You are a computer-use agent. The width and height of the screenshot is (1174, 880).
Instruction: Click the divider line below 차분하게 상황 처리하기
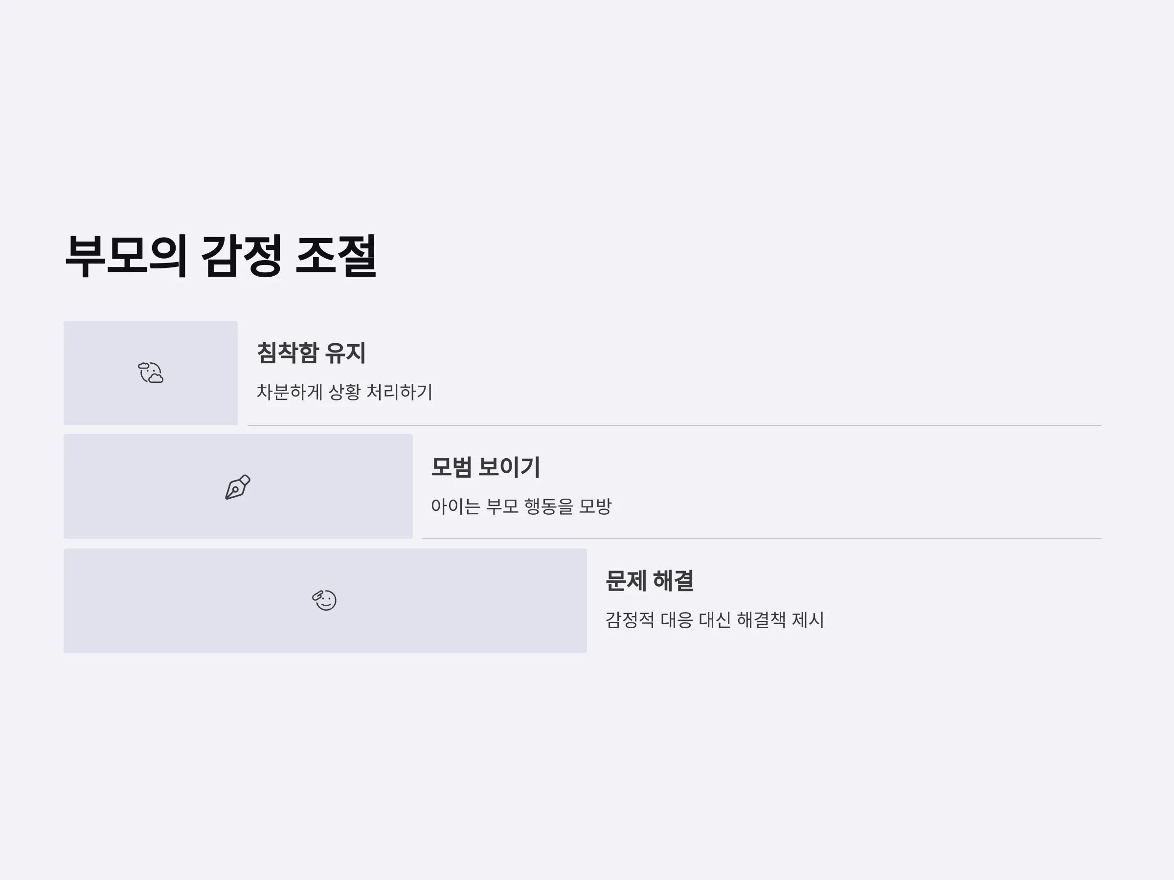pos(675,425)
